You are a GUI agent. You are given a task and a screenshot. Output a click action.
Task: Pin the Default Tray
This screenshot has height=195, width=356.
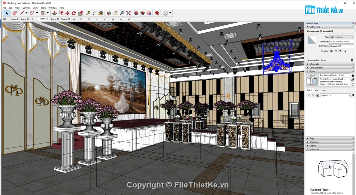point(353,23)
